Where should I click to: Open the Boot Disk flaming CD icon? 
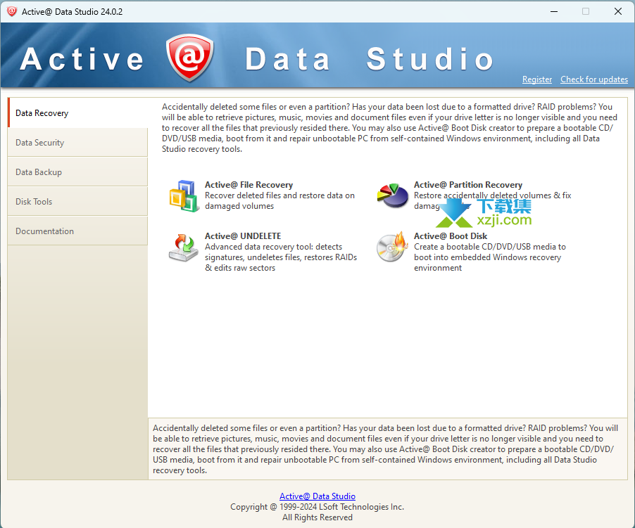pos(391,247)
